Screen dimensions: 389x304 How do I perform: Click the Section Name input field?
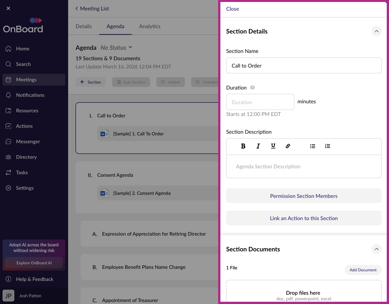tap(304, 66)
